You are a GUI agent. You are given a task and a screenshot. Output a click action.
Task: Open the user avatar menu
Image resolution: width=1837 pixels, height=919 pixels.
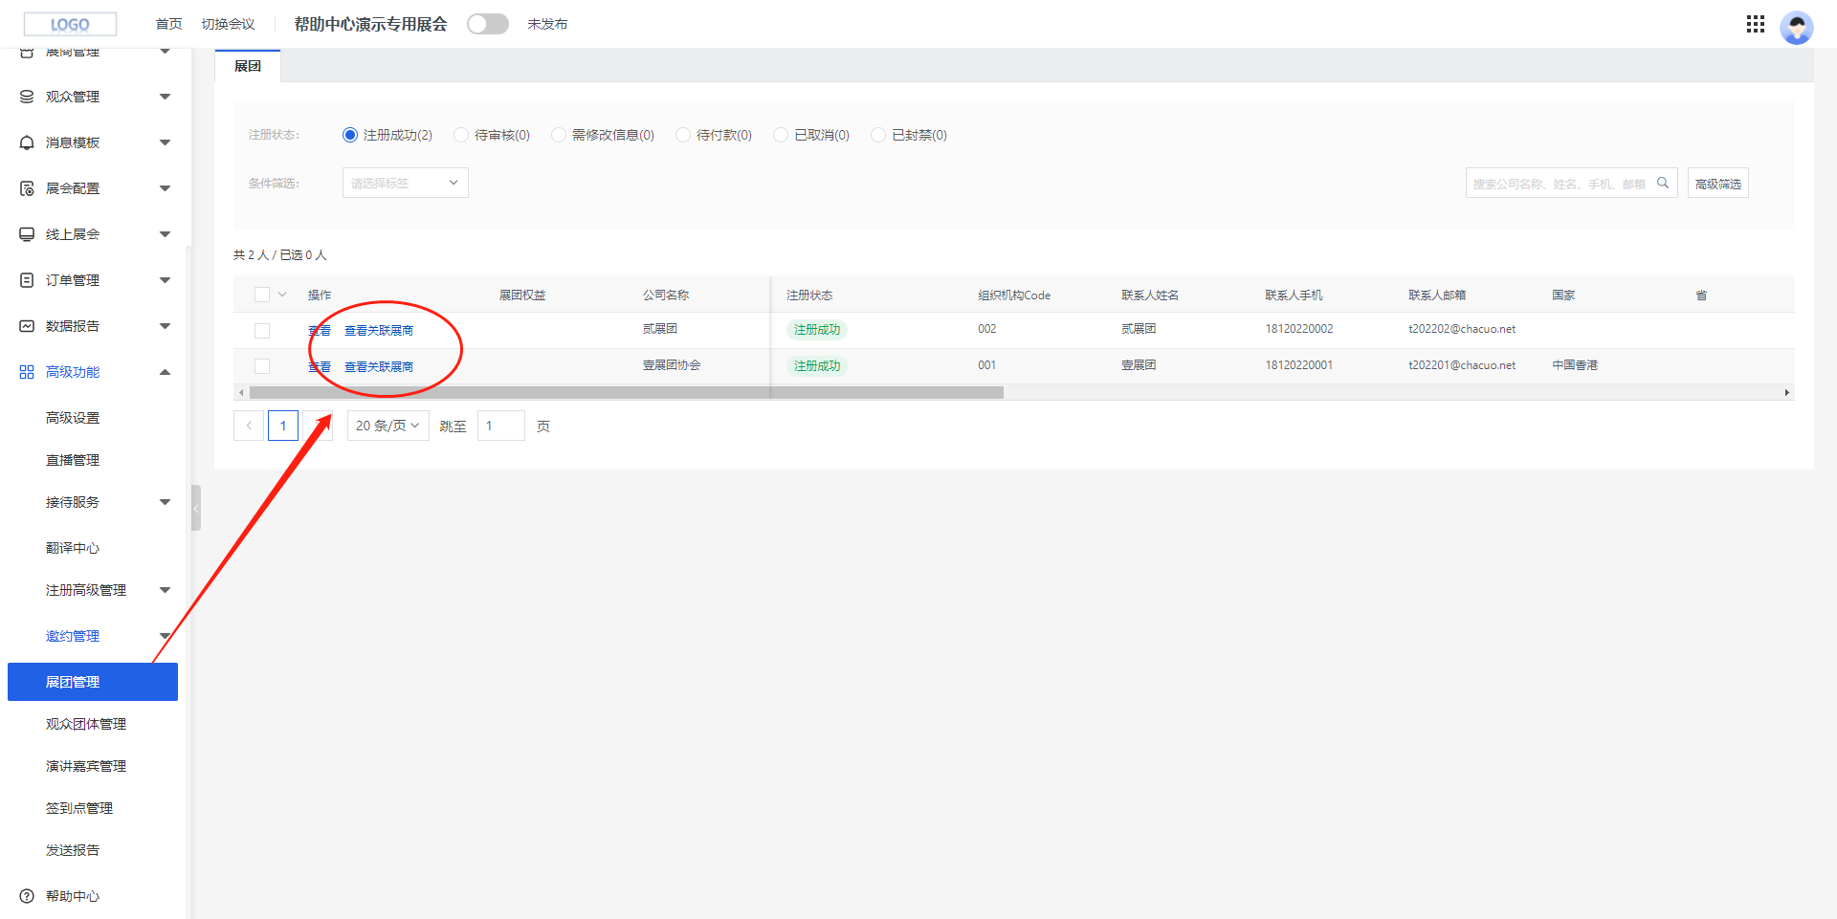click(1796, 27)
